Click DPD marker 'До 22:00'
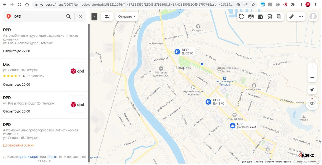322x165 pixels. coord(177,52)
